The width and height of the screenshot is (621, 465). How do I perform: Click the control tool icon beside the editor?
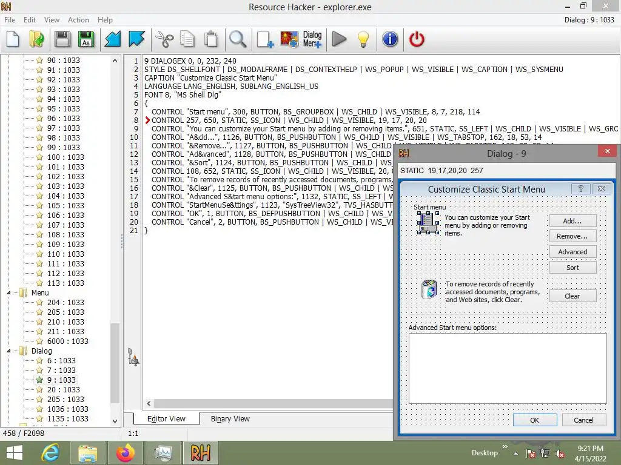coord(133,357)
